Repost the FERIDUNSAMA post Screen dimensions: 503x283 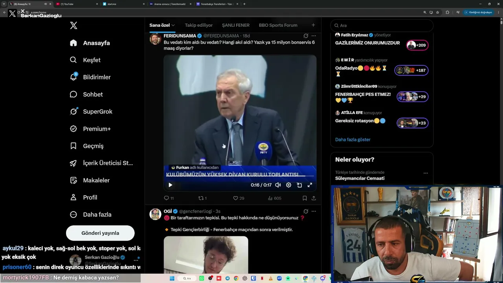coord(202,198)
